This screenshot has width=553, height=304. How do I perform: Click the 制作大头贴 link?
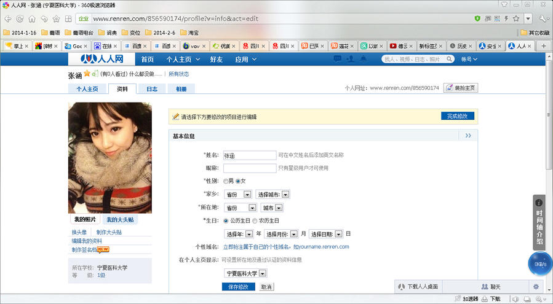(109, 232)
